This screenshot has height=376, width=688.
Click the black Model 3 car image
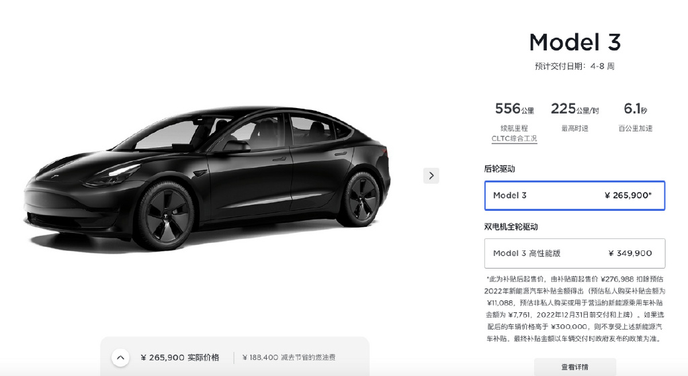point(207,177)
